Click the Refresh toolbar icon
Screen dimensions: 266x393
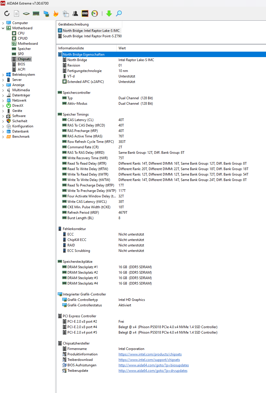[x=7, y=13]
